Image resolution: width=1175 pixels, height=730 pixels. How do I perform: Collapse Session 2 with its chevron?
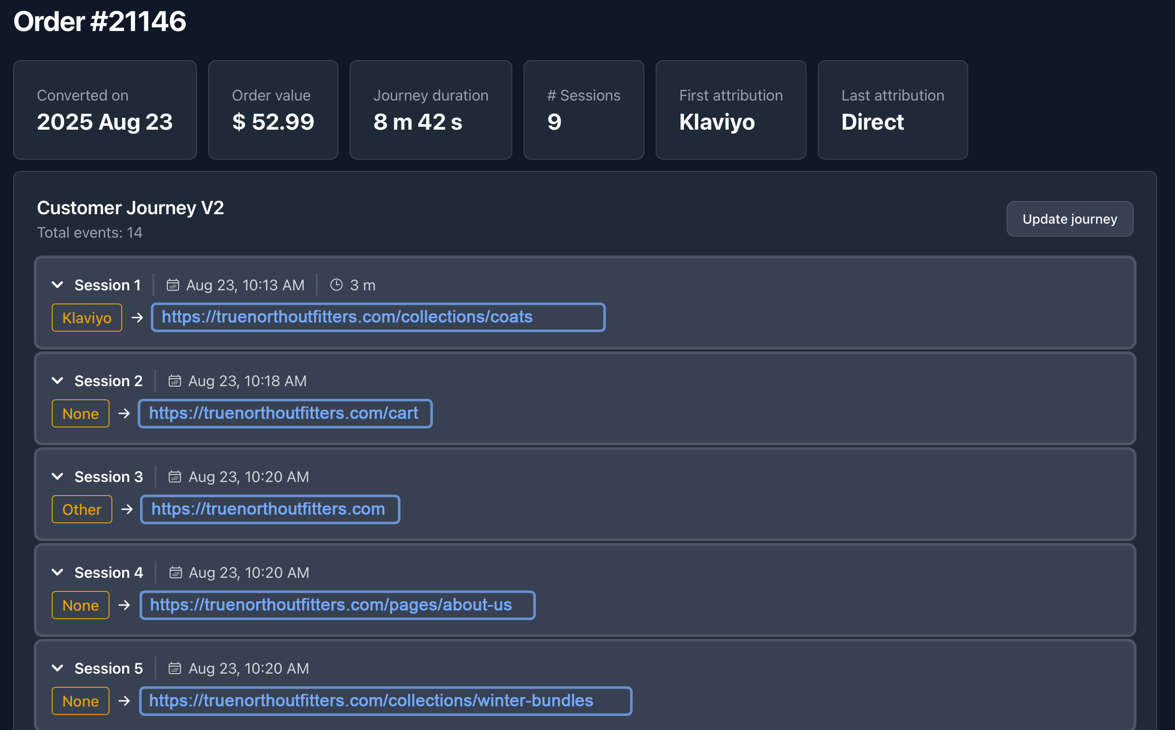(x=57, y=381)
